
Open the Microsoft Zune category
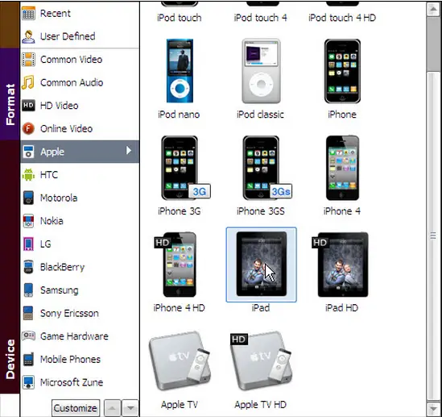(x=80, y=382)
